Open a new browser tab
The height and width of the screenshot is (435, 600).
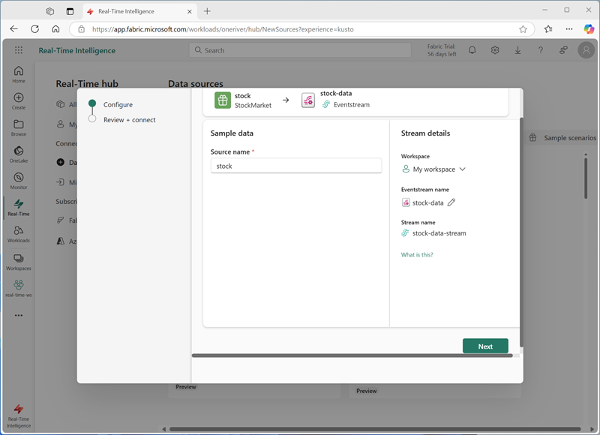pos(207,11)
